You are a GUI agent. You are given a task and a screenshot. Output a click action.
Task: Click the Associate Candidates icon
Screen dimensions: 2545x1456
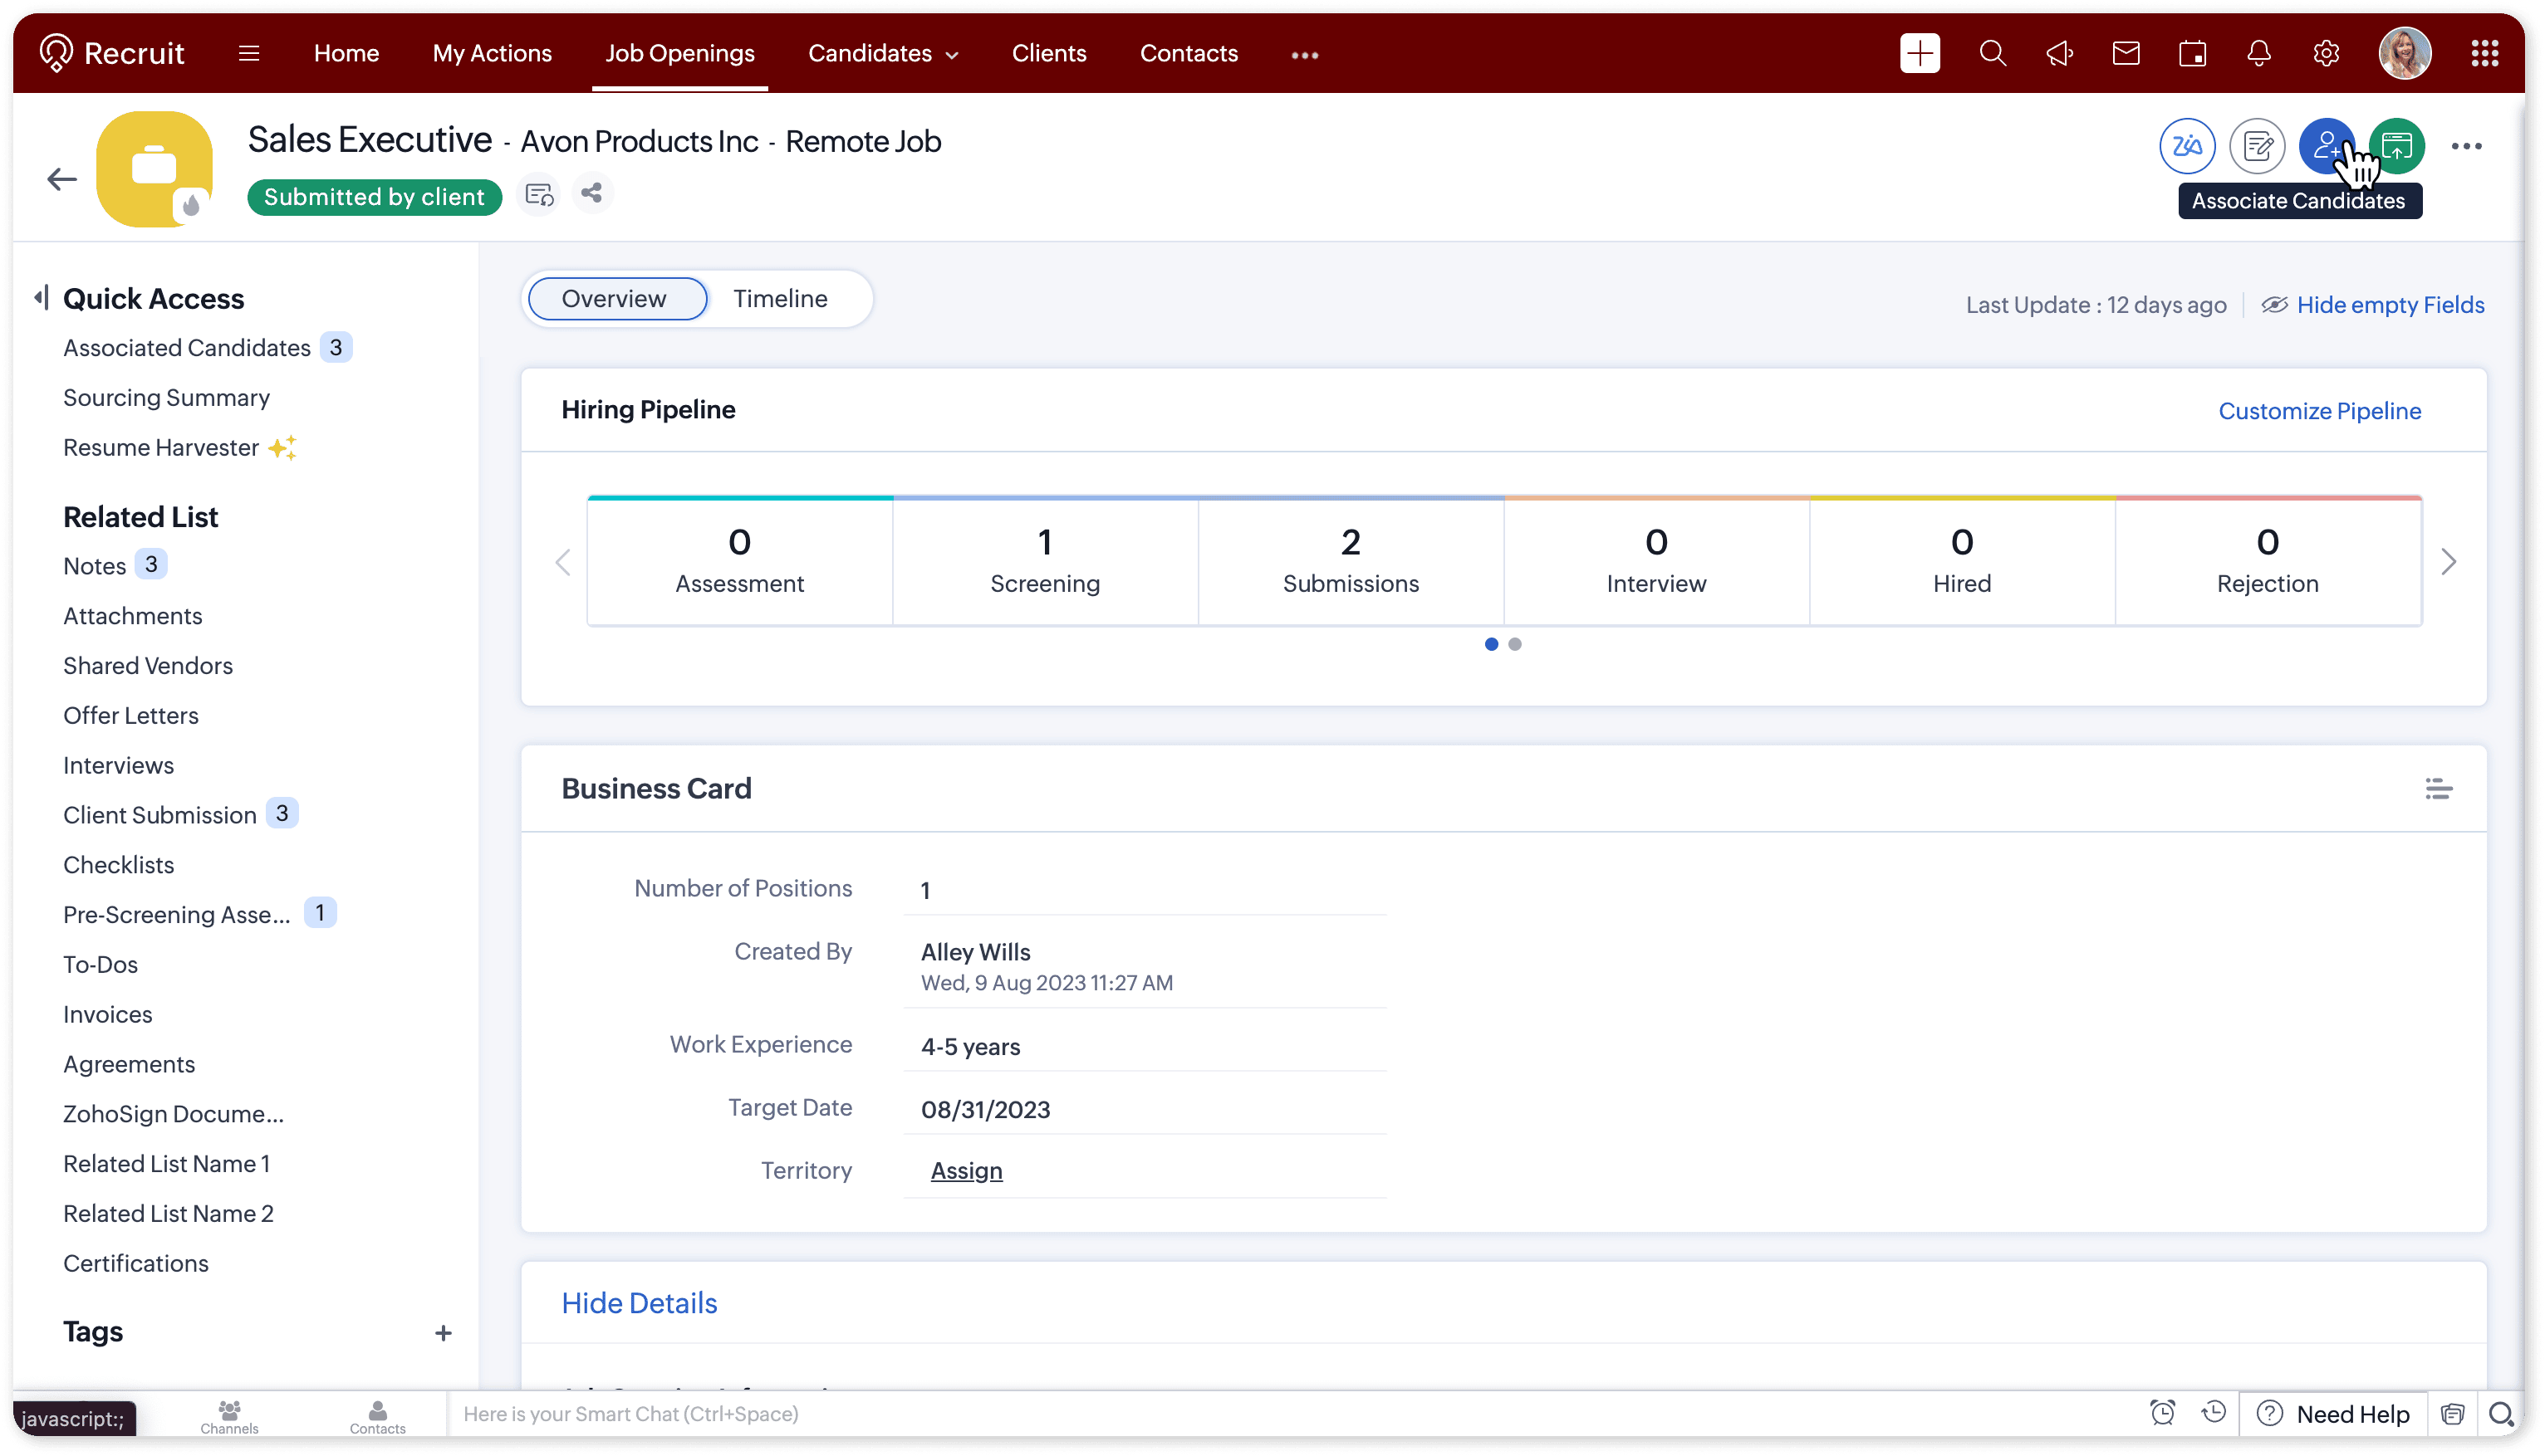pyautogui.click(x=2325, y=146)
